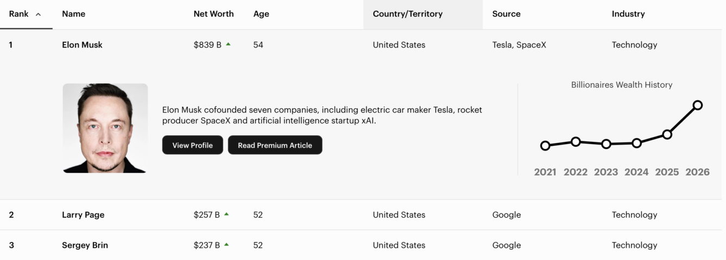Click Elon Musk's portrait photo

click(x=105, y=128)
